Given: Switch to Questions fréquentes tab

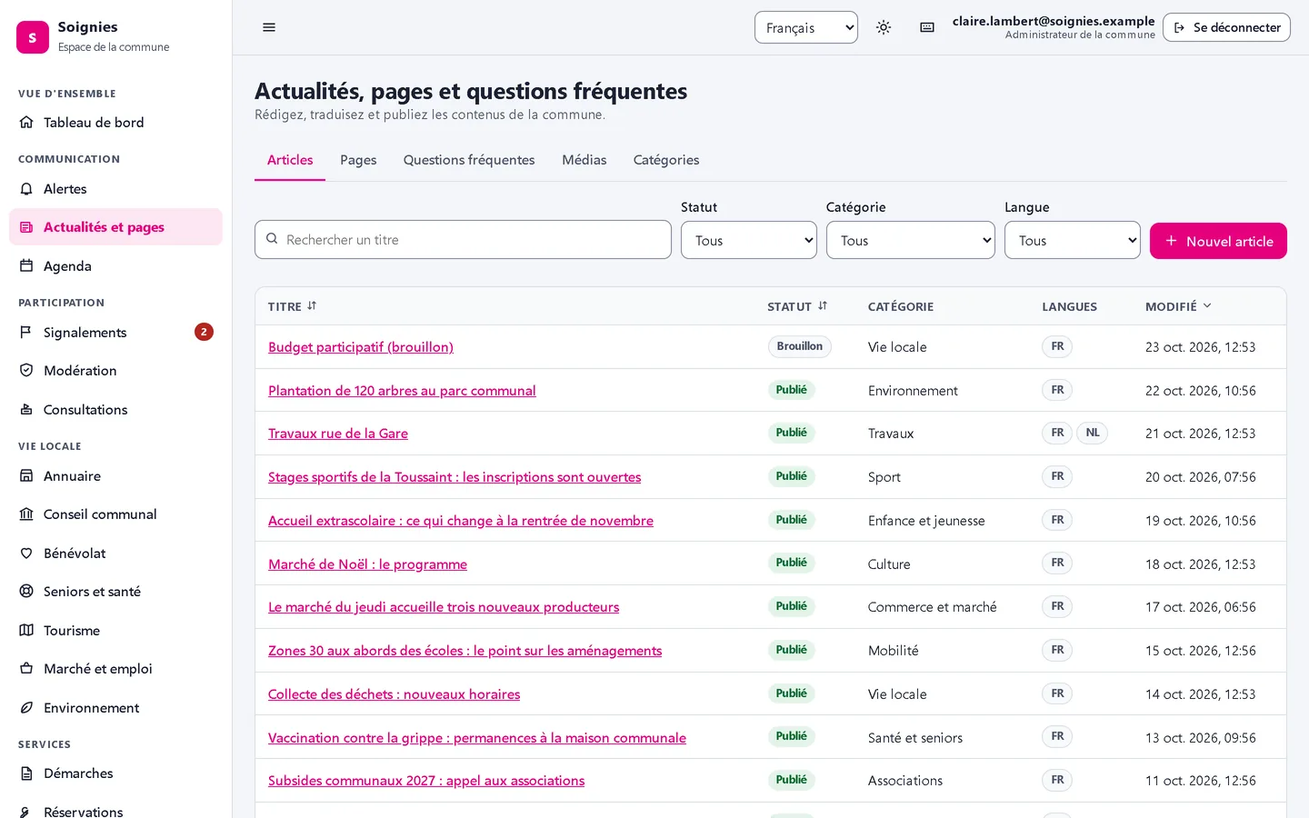Looking at the screenshot, I should tap(469, 160).
